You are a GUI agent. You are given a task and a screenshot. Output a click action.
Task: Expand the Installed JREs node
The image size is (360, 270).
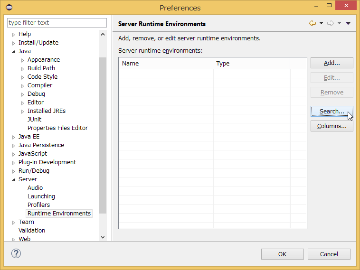tap(22, 112)
